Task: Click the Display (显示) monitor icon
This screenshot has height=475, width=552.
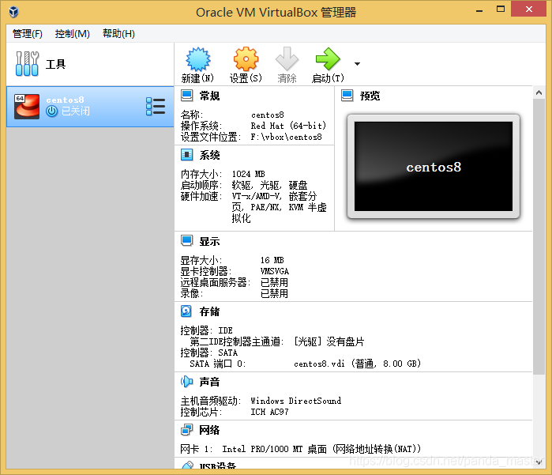Action: pos(186,241)
